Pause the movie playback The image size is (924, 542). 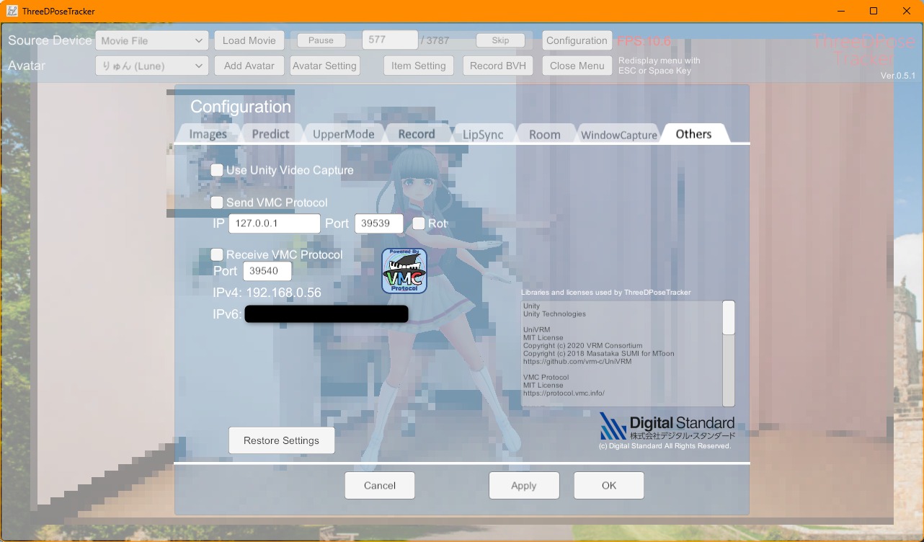[321, 40]
